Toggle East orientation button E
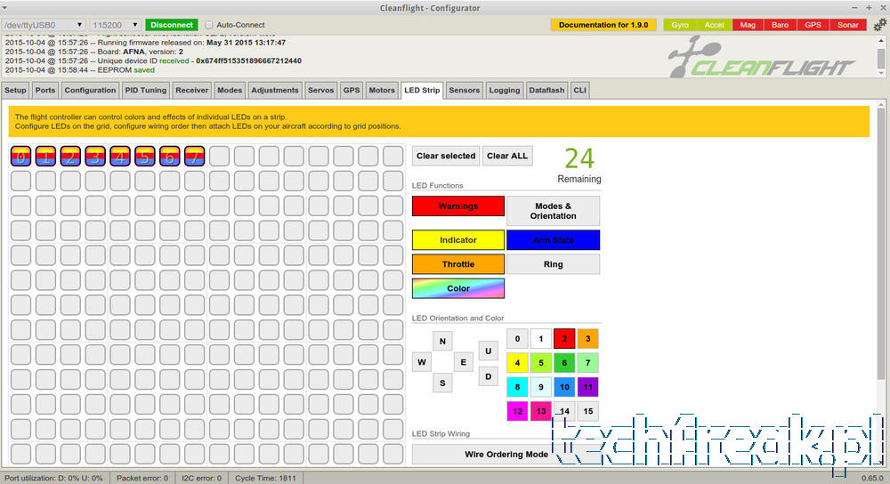Image resolution: width=890 pixels, height=484 pixels. pos(463,362)
